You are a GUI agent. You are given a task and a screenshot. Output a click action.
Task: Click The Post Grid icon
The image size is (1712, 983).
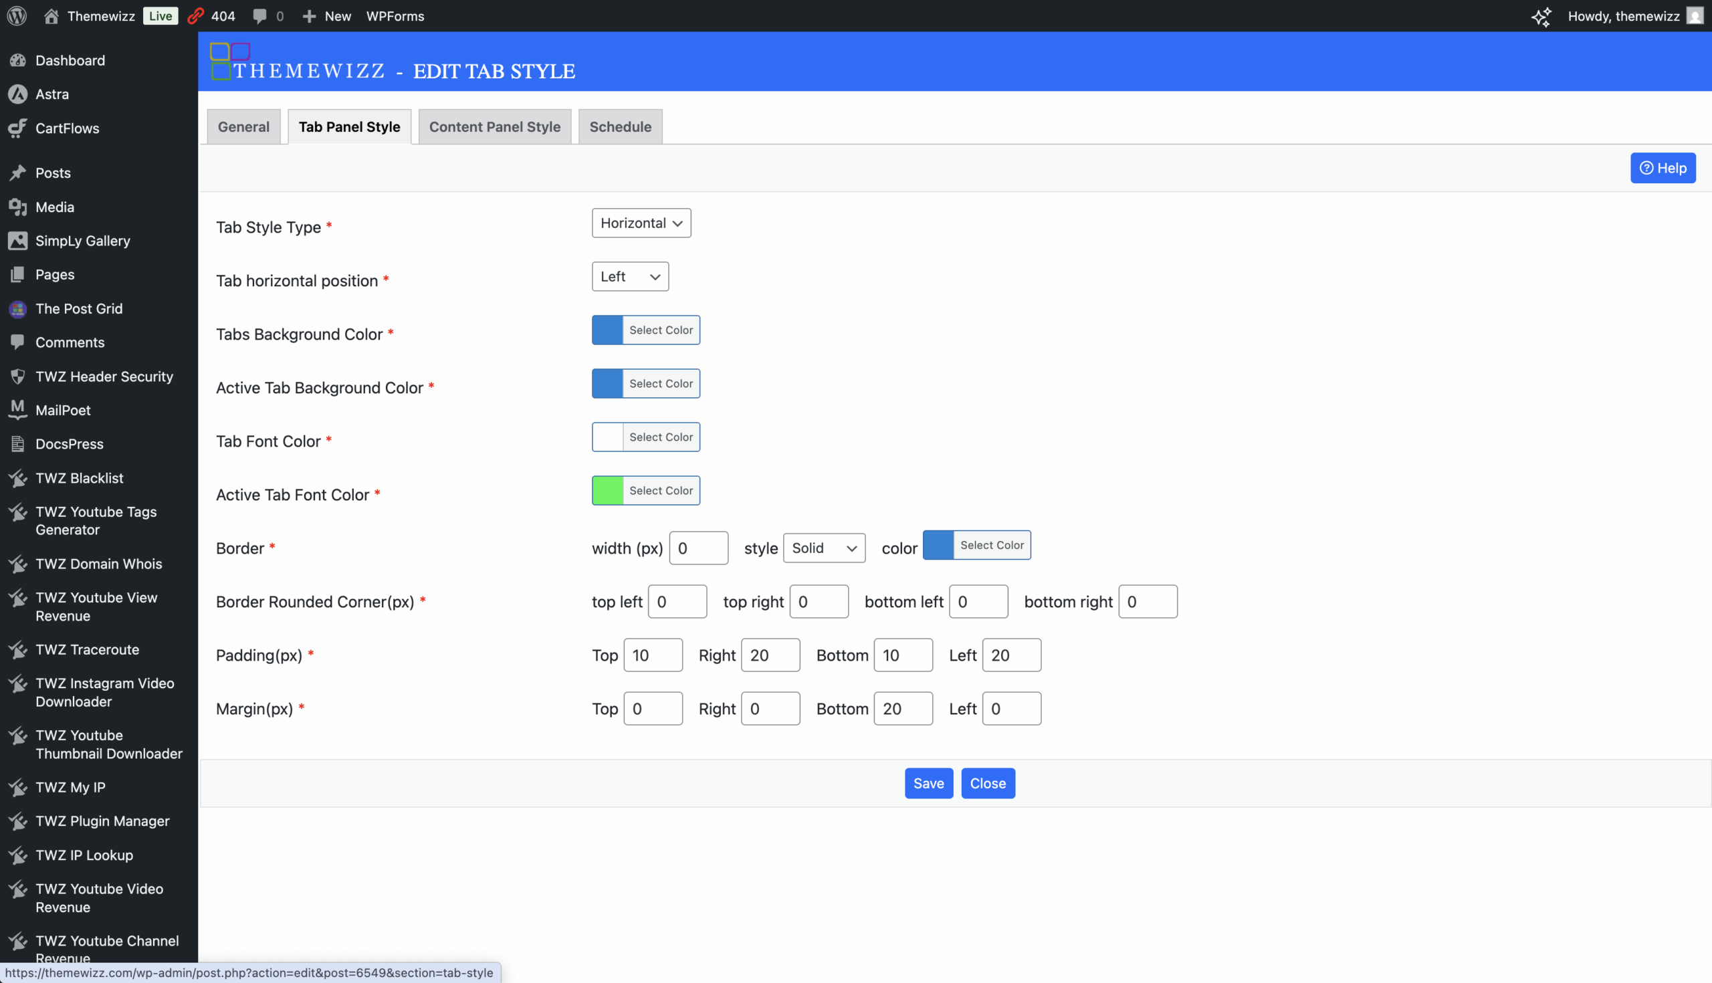click(x=18, y=308)
